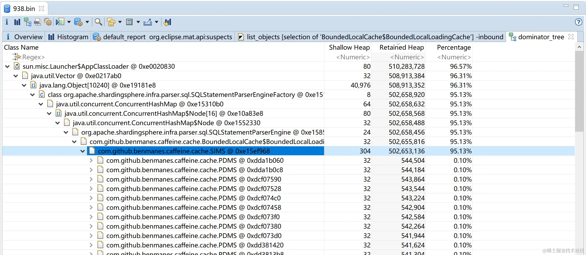Open the list_objects inbound tab
The image size is (586, 255).
[x=371, y=37]
